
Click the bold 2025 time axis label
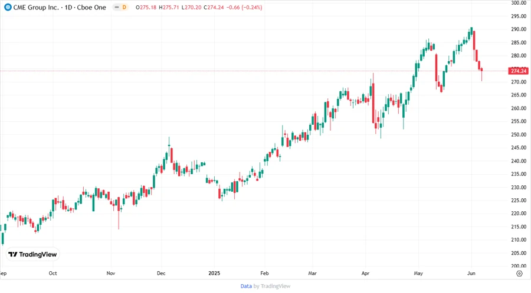[214, 273]
